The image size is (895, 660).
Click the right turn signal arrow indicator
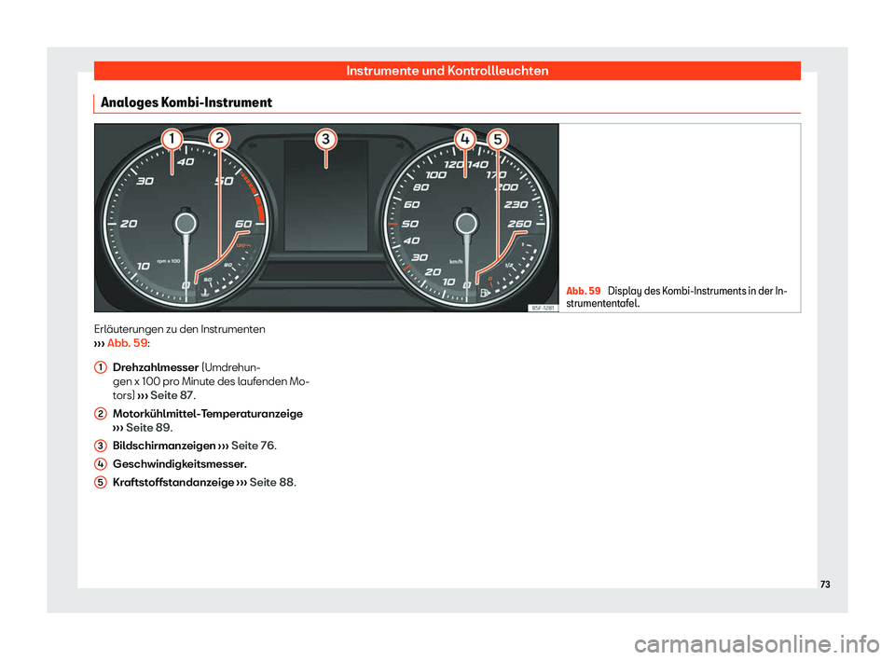(400, 146)
